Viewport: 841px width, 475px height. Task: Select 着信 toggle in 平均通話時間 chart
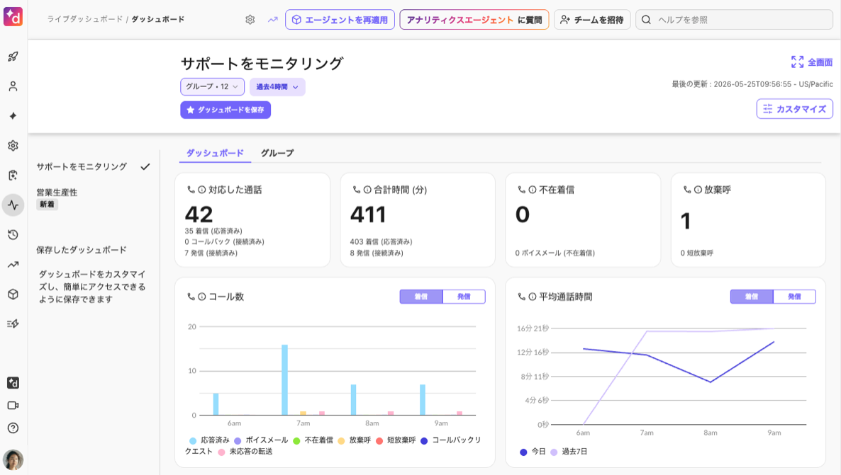[752, 297]
